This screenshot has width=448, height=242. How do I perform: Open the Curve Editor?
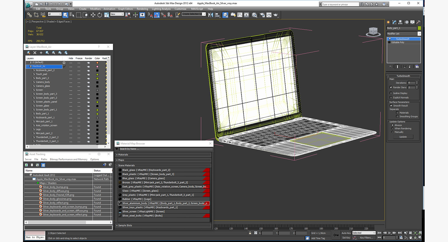pyautogui.click(x=240, y=15)
